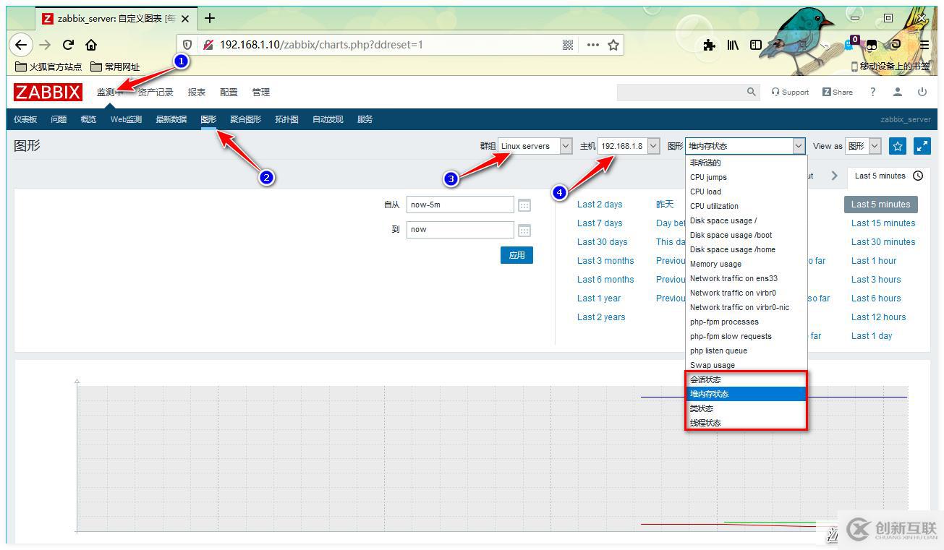Open the calendar picker beside the 自从 field
Viewport: 944px width, 550px height.
click(524, 205)
